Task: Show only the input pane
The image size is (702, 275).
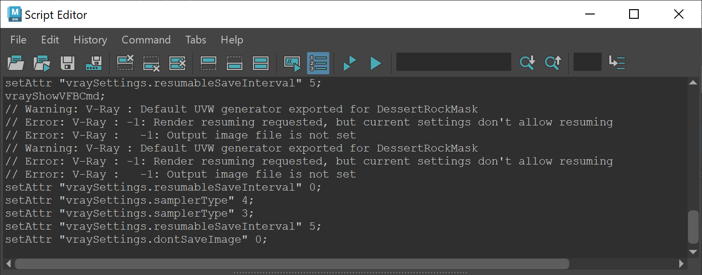Action: coord(235,63)
